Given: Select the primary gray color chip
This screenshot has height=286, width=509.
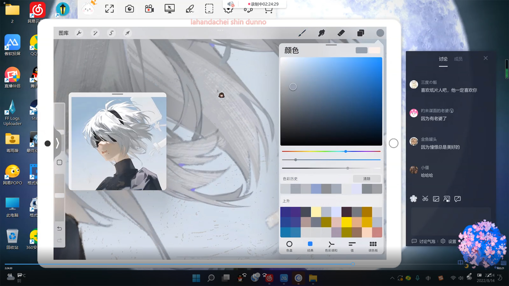Looking at the screenshot, I should [361, 50].
